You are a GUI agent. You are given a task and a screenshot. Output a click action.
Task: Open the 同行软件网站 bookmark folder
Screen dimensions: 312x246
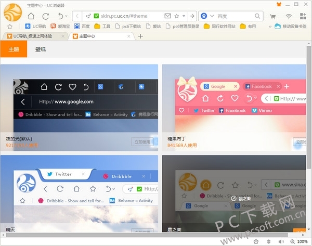point(219,26)
